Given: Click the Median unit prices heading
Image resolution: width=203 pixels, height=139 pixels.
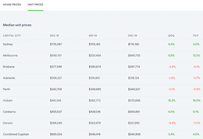Looking at the screenshot, I should (17, 25).
